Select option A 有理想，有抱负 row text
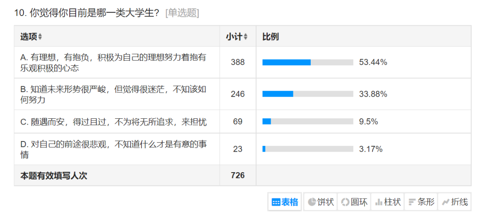Image resolution: width=480 pixels, height=222 pixels. pos(113,63)
